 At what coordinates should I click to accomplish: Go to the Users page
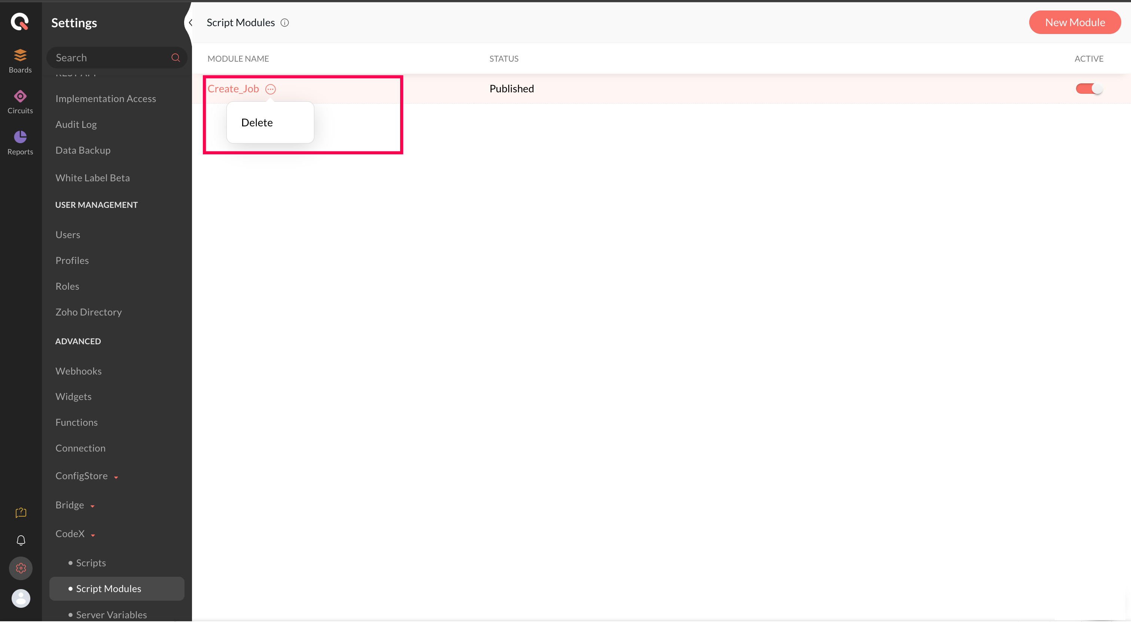click(68, 235)
